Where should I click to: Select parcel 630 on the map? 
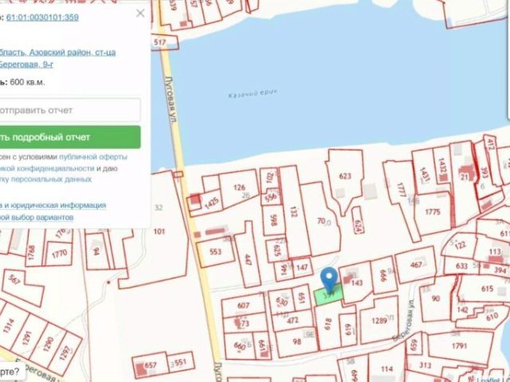click(x=281, y=302)
